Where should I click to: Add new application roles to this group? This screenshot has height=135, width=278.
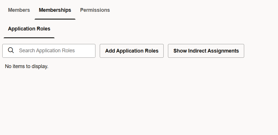coord(132,51)
